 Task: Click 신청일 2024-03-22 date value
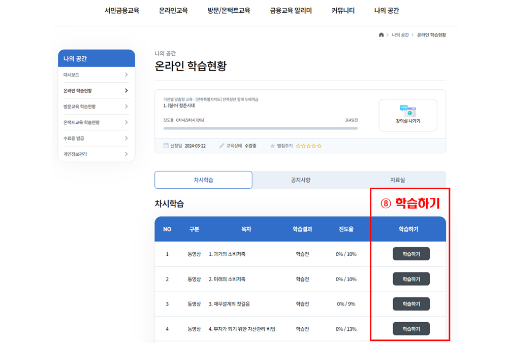click(195, 146)
